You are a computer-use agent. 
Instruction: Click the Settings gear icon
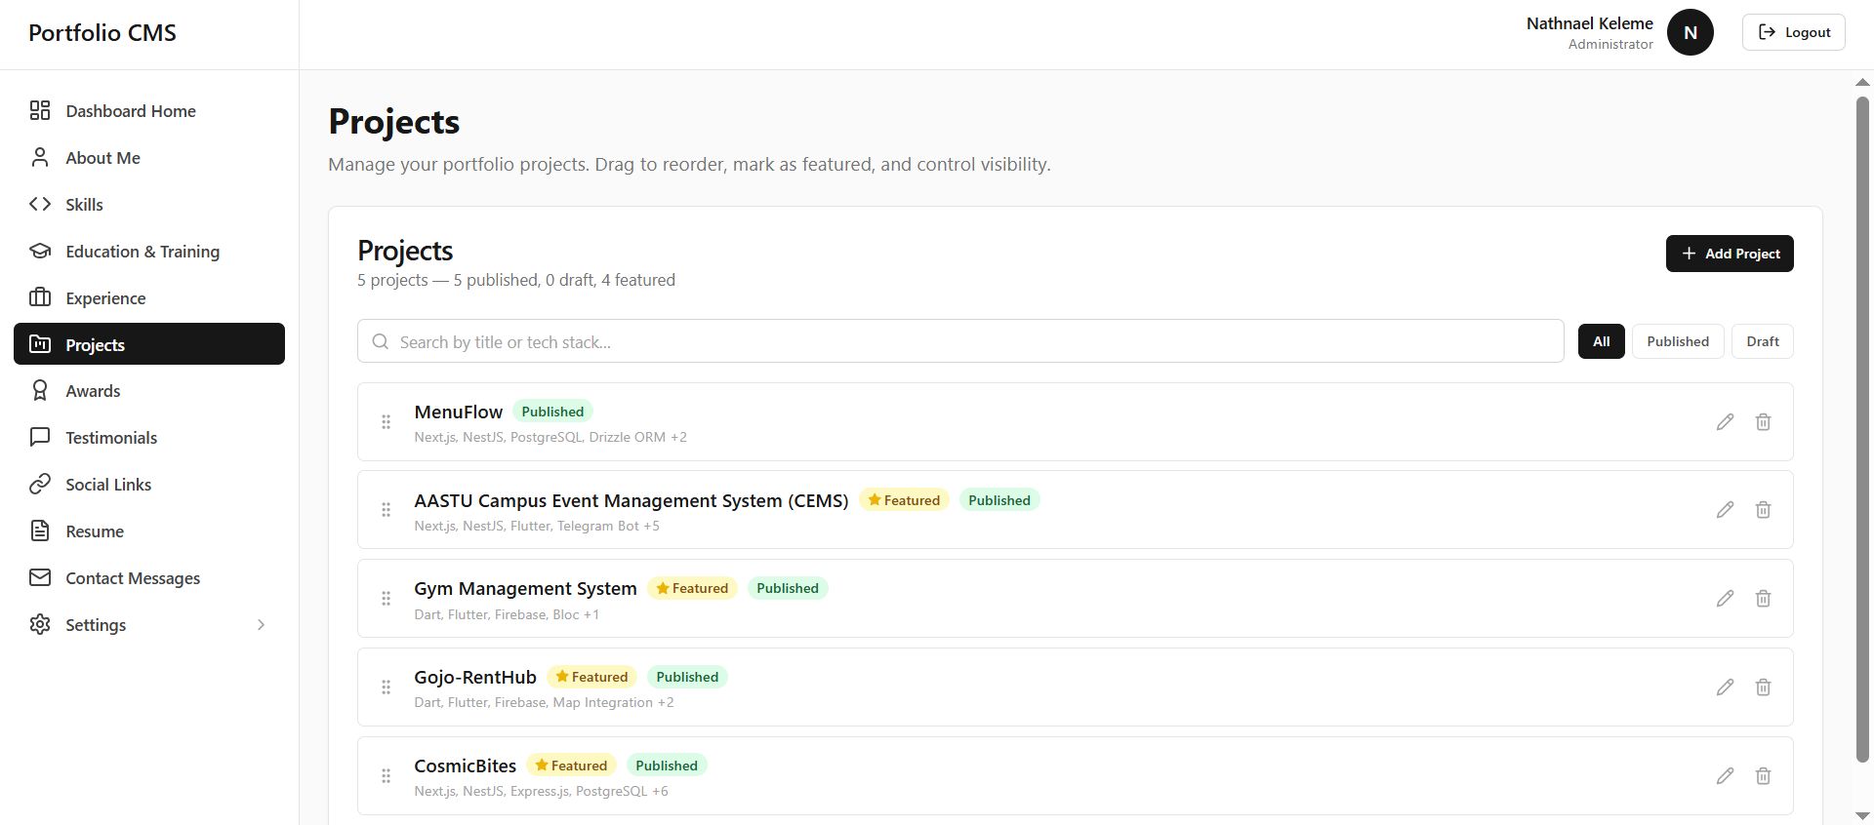coord(40,624)
